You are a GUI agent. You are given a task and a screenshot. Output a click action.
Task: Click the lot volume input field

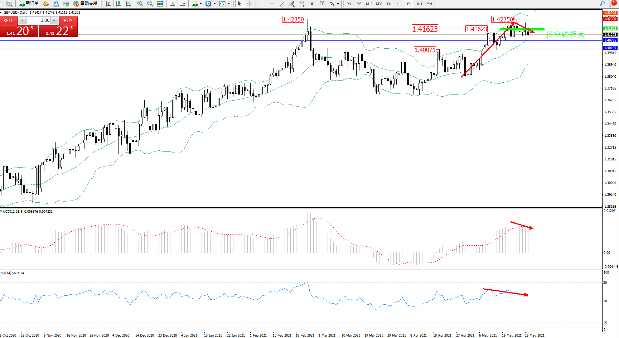tap(38, 20)
